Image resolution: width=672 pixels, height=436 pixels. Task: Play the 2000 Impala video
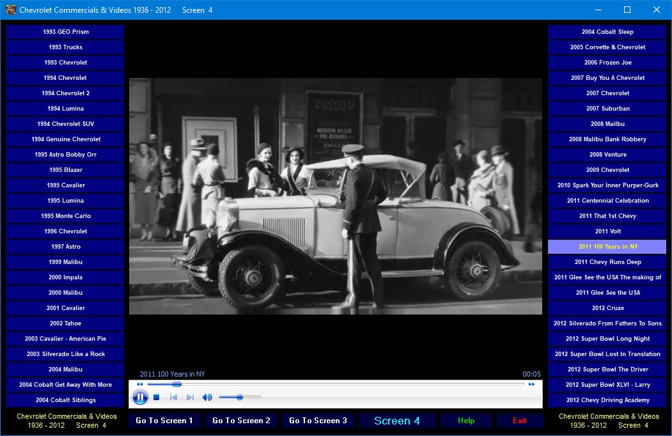coord(65,277)
